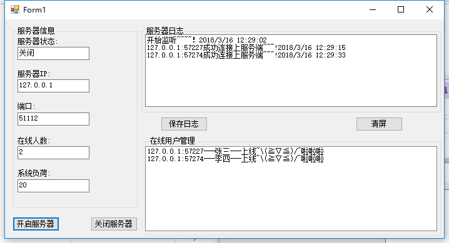Select log line 开始监听 2018/3/16 12:29:02
The width and height of the screenshot is (449, 243).
207,40
